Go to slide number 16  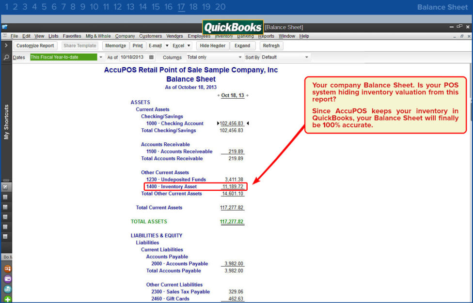coord(168,7)
